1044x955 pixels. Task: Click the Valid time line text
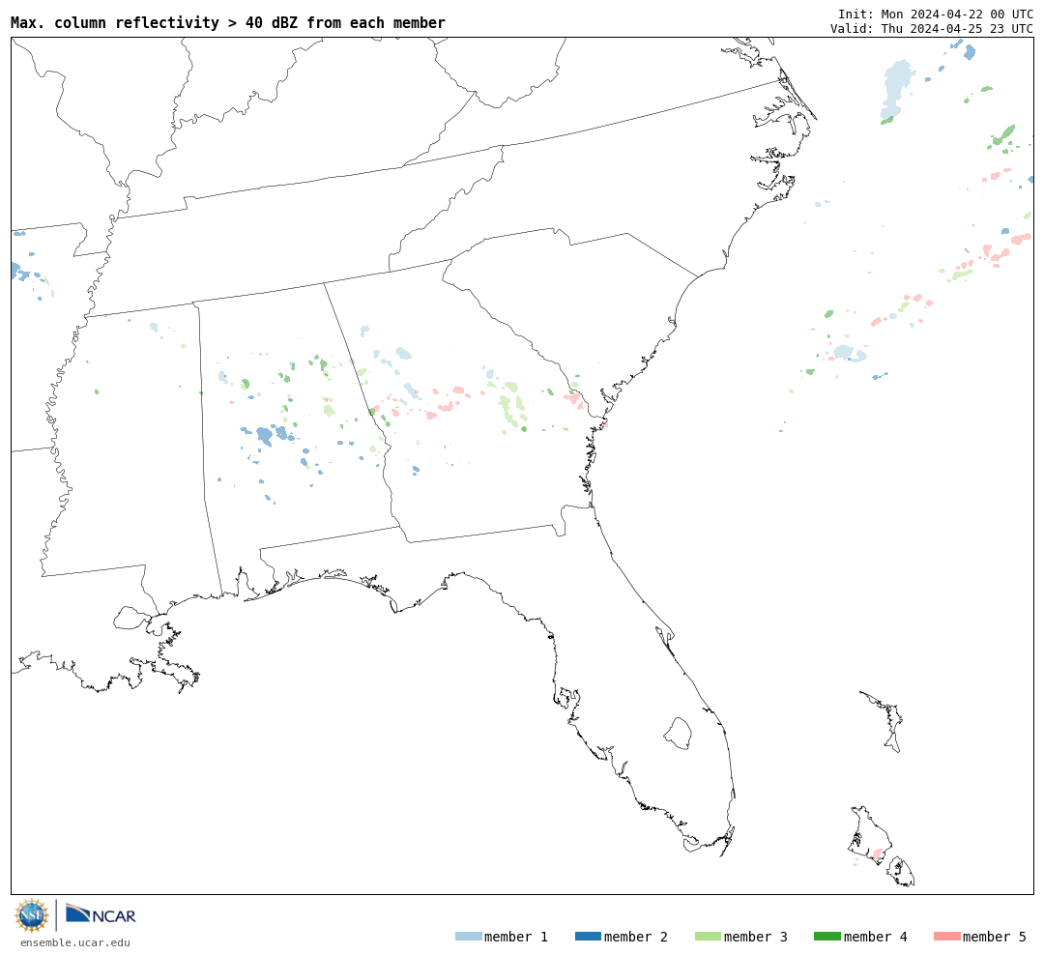pos(932,29)
